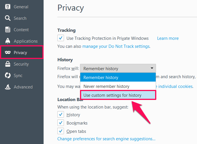Disable Tracking Protection in Private Windows
The height and width of the screenshot is (144, 197).
(61, 38)
